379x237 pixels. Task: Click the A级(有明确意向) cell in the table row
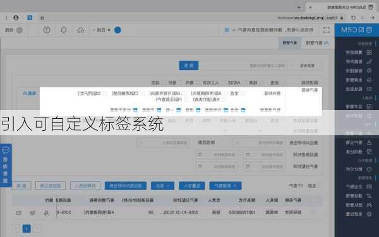pos(99,212)
